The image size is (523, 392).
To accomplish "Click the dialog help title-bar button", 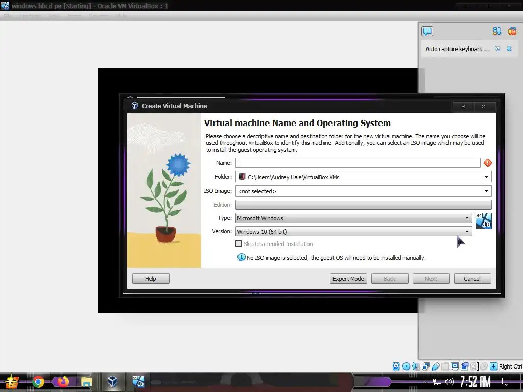I will click(463, 106).
